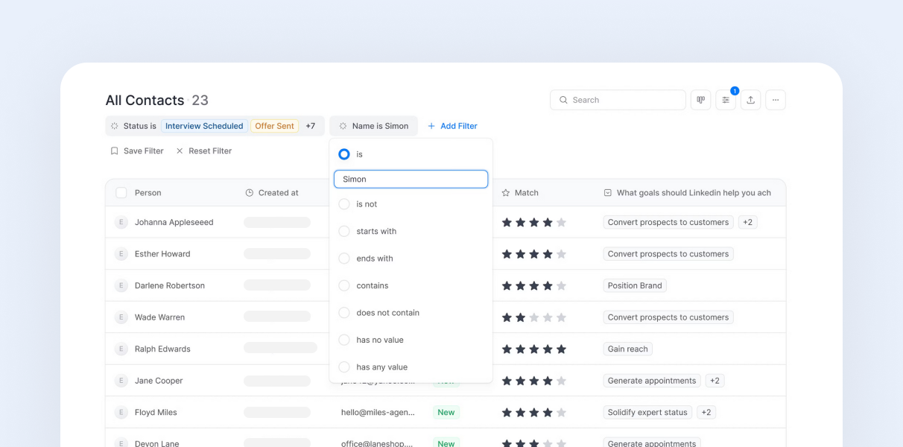Set Esther Howard's star rating
The height and width of the screenshot is (447, 903).
pos(534,254)
